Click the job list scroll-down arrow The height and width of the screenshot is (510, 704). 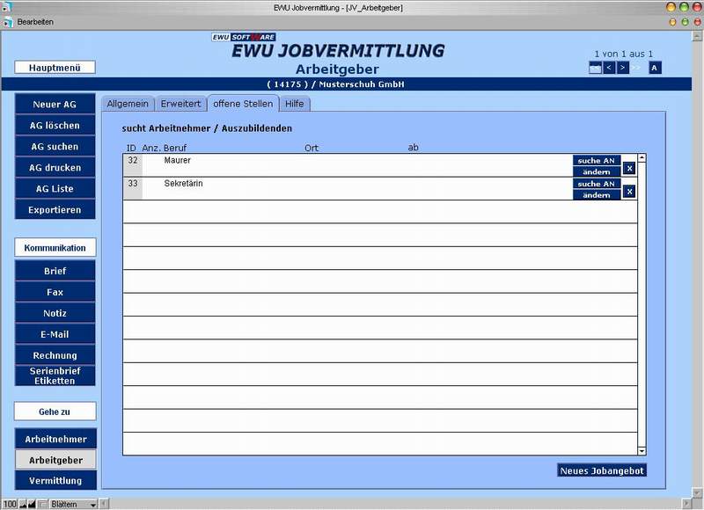(642, 451)
